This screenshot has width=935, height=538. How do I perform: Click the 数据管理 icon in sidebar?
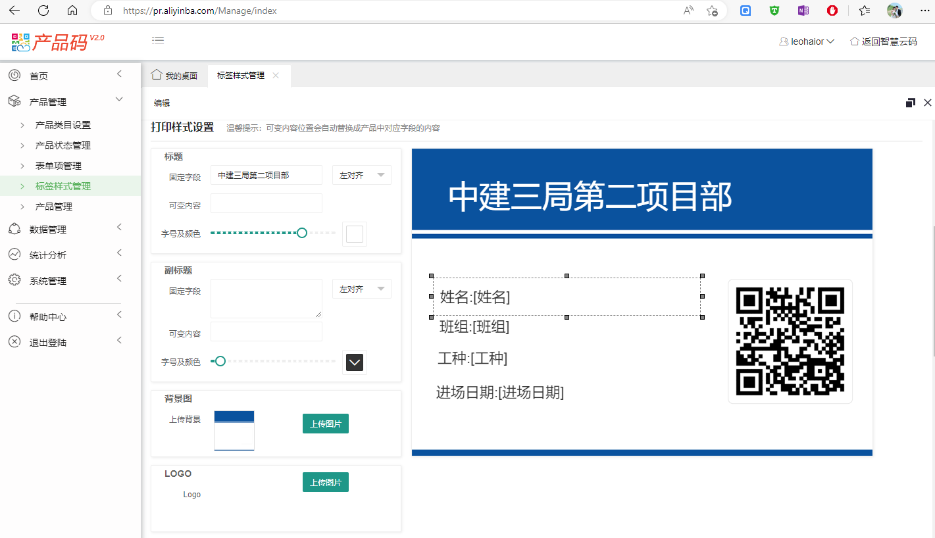[14, 229]
